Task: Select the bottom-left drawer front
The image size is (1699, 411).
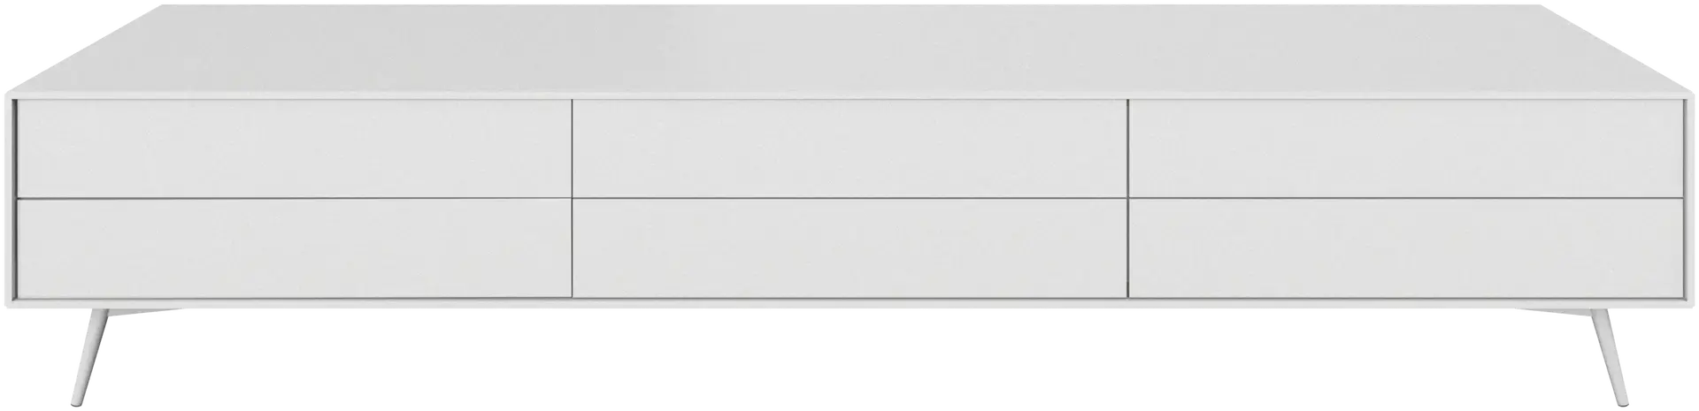Action: click(x=294, y=247)
